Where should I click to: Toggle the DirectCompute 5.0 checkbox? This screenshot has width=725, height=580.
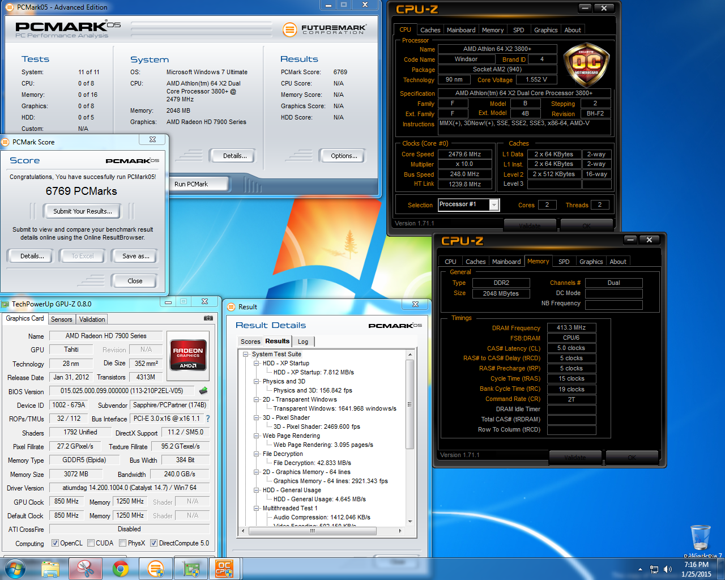(154, 543)
